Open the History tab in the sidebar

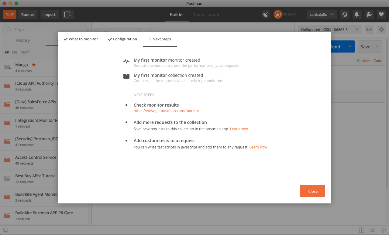(23, 40)
